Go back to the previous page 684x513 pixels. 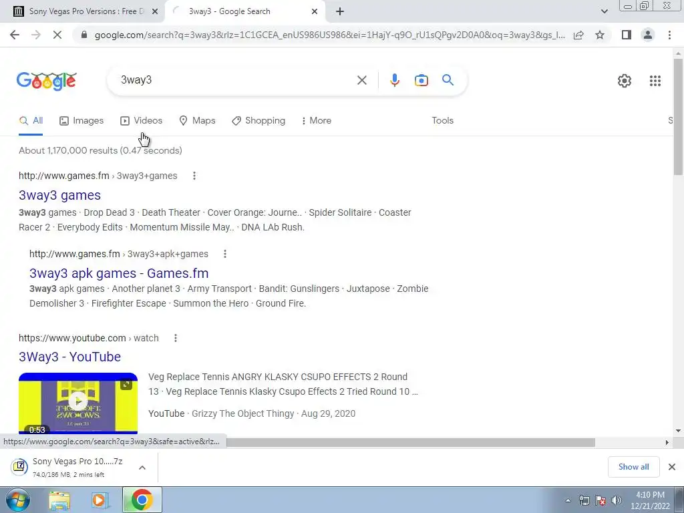point(15,35)
